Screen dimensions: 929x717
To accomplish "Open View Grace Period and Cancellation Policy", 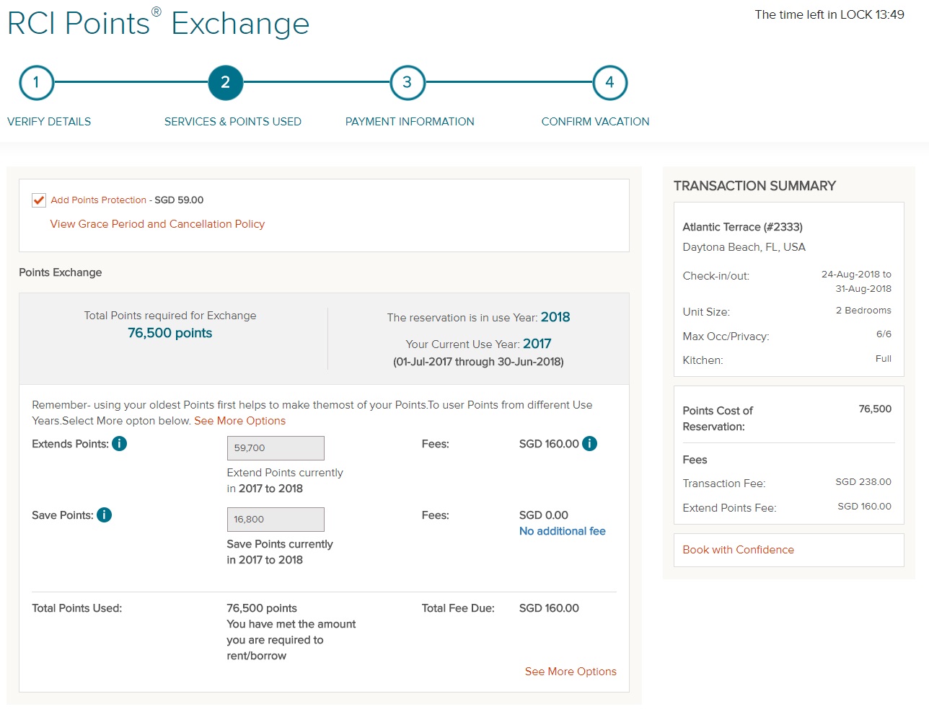I will [x=157, y=224].
